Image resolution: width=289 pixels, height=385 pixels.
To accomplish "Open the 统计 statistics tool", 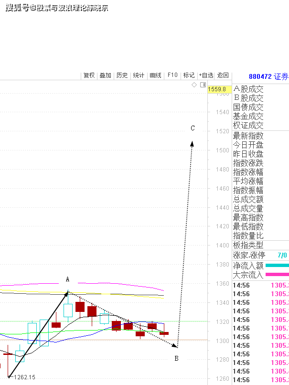I will click(x=139, y=75).
